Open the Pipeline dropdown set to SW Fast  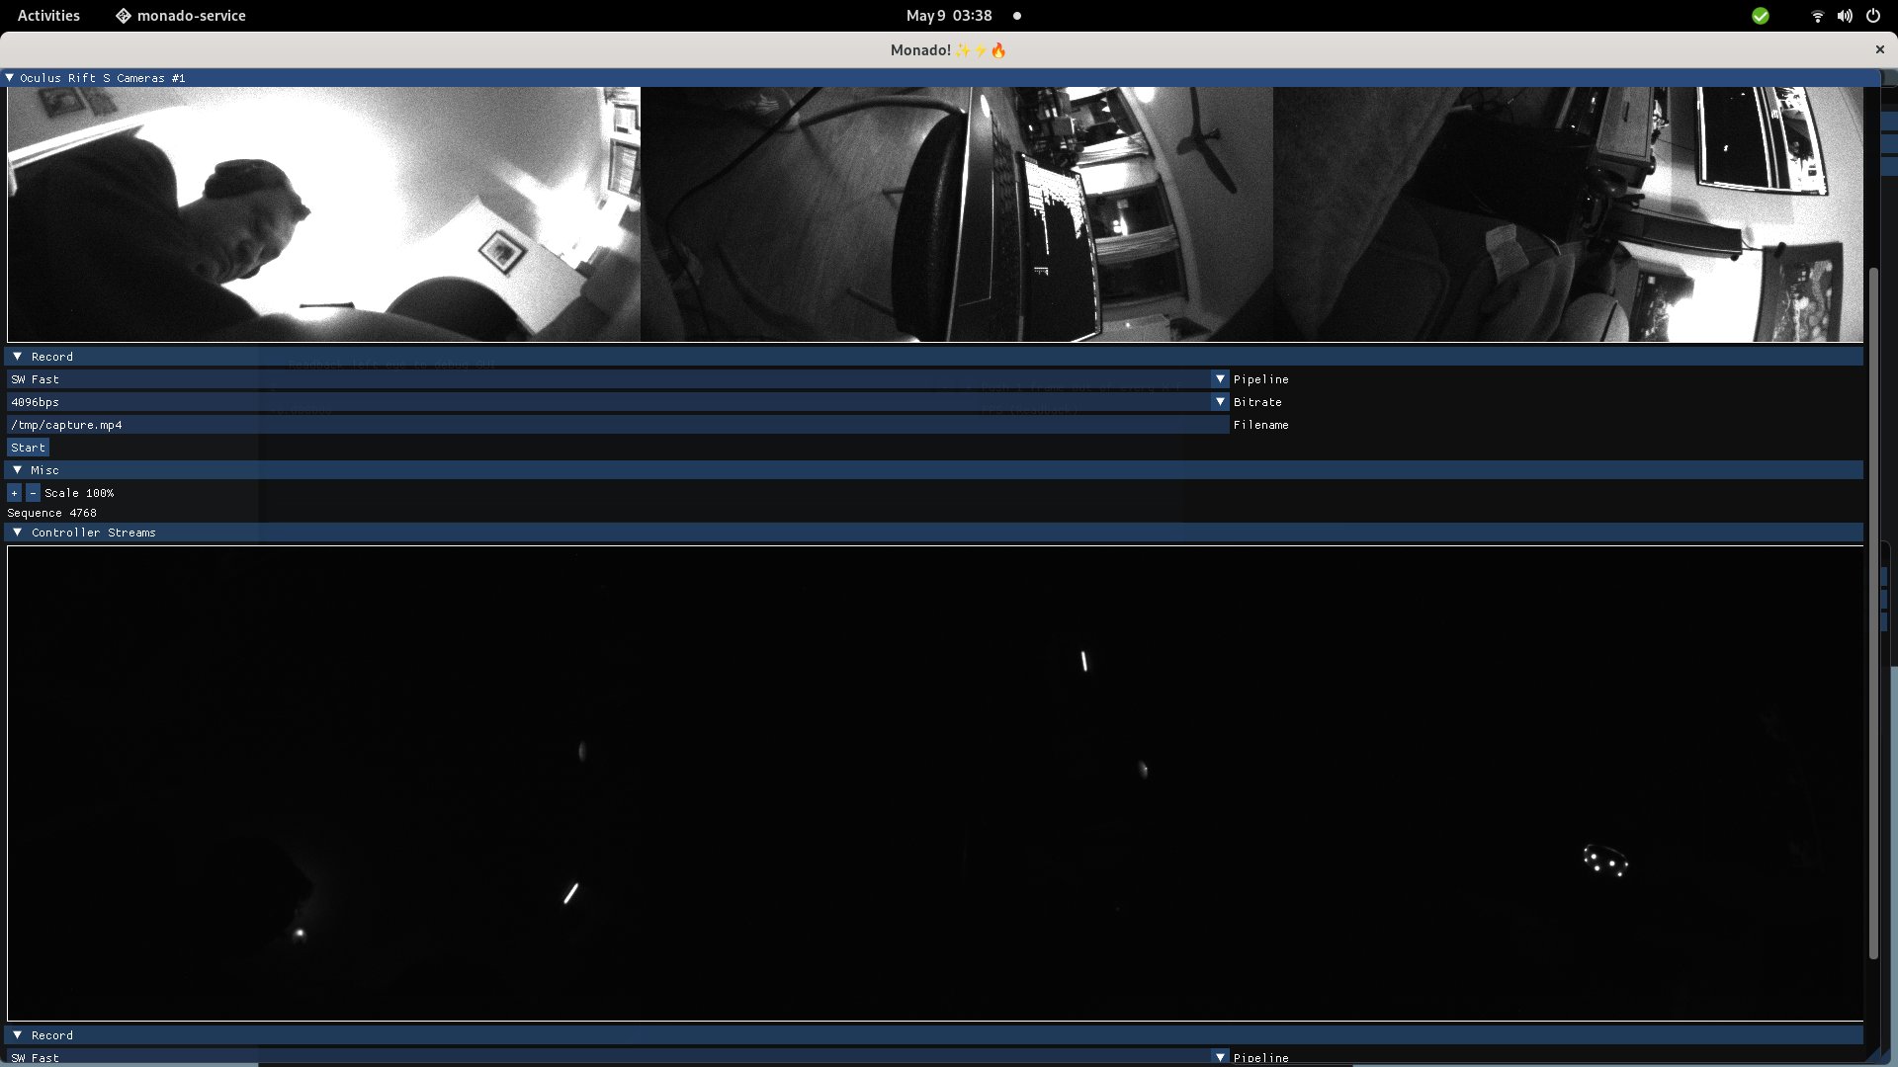point(1220,379)
